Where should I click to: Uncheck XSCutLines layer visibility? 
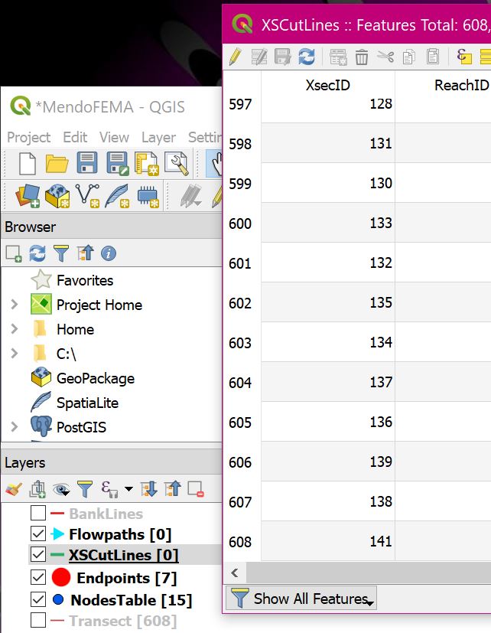point(38,554)
